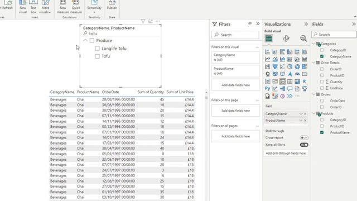The image size is (357, 201).
Task: Remove ProductName from the Field well
Action: click(305, 121)
